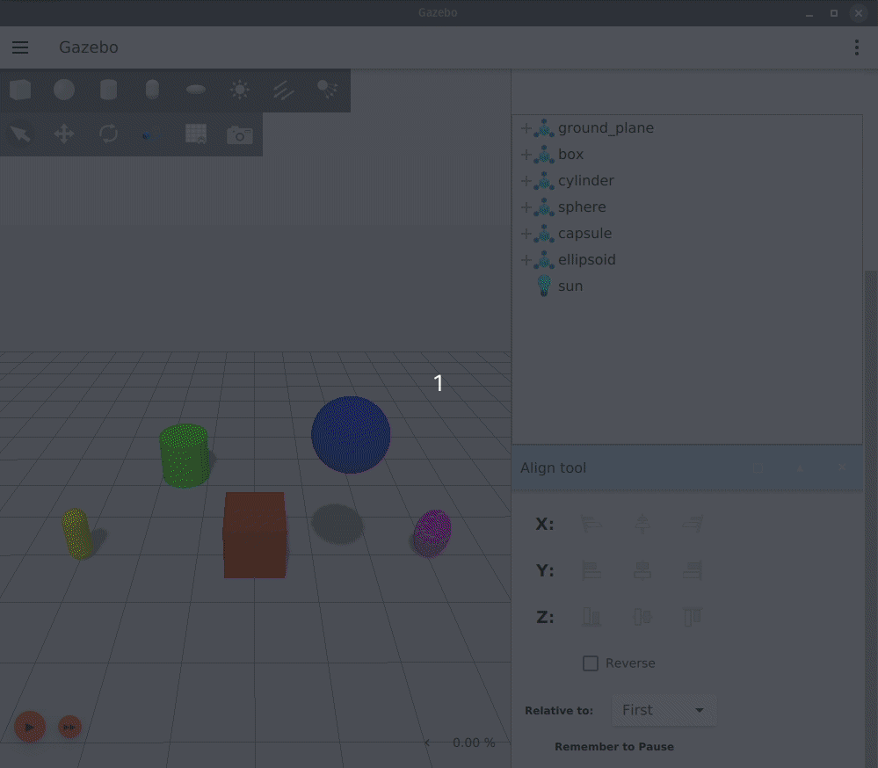Expand the ellipsoid entity node
The height and width of the screenshot is (768, 878).
(x=526, y=260)
